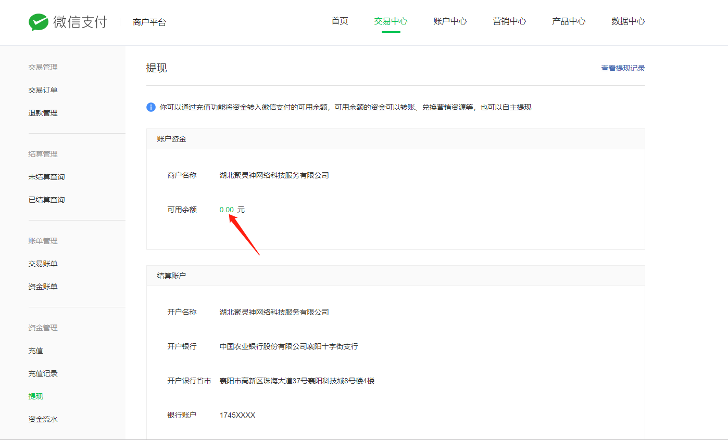The image size is (728, 440).
Task: Click the 开户名称 company name value
Action: coord(274,312)
